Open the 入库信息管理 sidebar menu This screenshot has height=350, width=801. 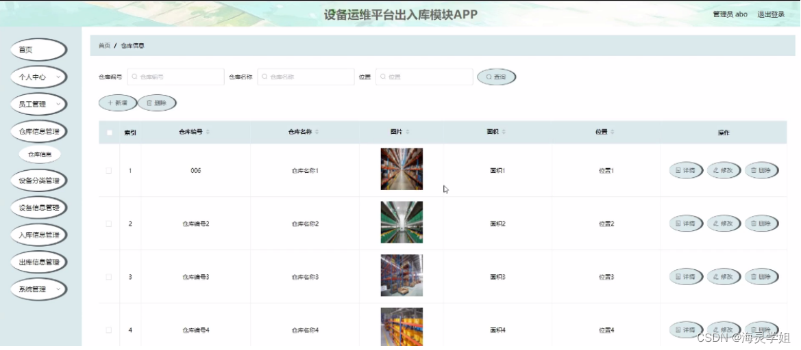(x=39, y=235)
